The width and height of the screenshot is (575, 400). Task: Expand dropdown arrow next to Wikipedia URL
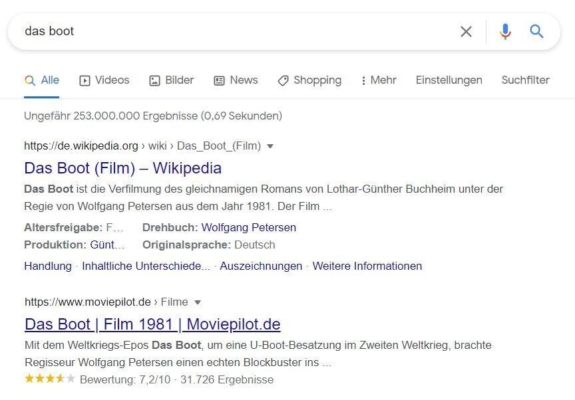pos(270,146)
